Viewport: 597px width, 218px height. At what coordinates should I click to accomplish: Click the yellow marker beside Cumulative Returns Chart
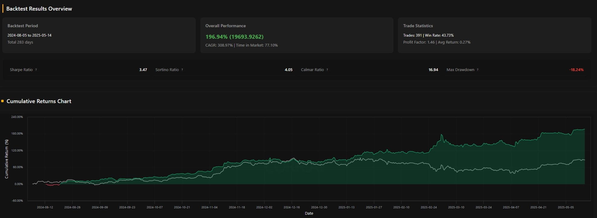(x=2, y=101)
